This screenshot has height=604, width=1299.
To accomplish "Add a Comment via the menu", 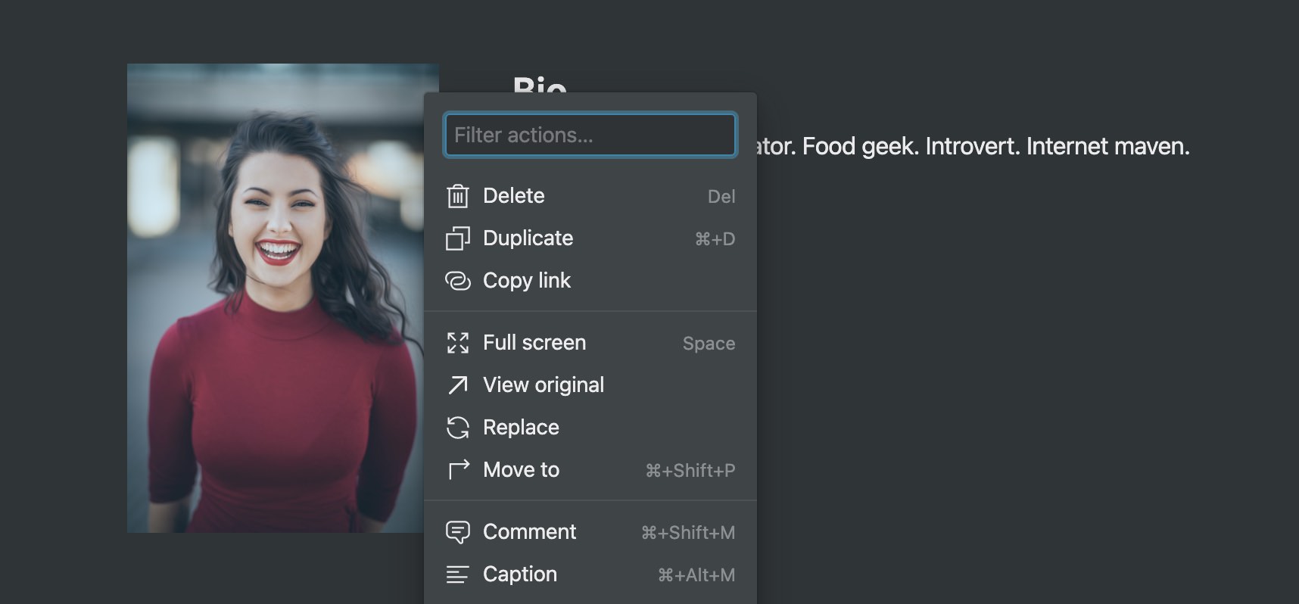I will tap(590, 532).
